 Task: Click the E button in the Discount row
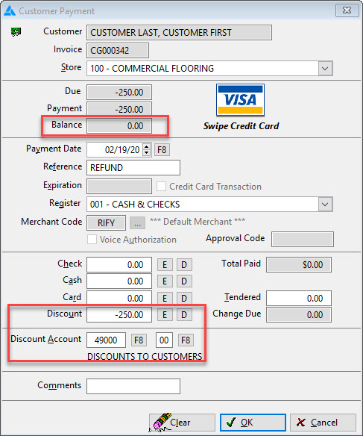(165, 315)
